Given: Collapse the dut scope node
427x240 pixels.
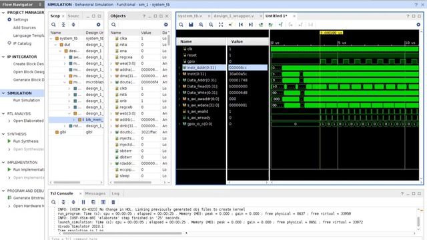Looking at the screenshot, I should (55, 45).
